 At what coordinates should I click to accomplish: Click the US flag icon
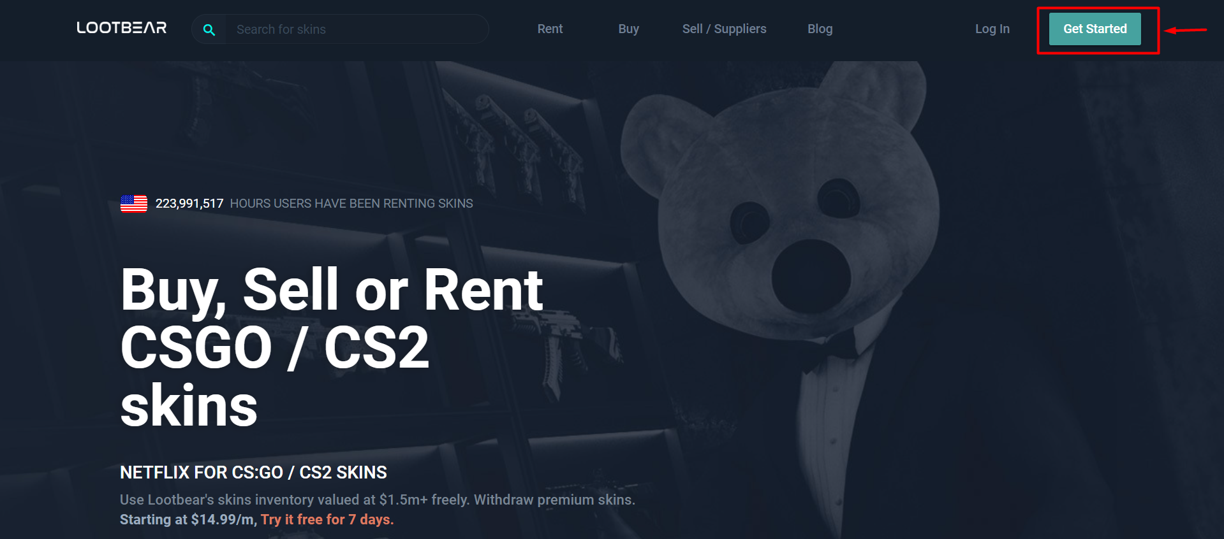(134, 203)
